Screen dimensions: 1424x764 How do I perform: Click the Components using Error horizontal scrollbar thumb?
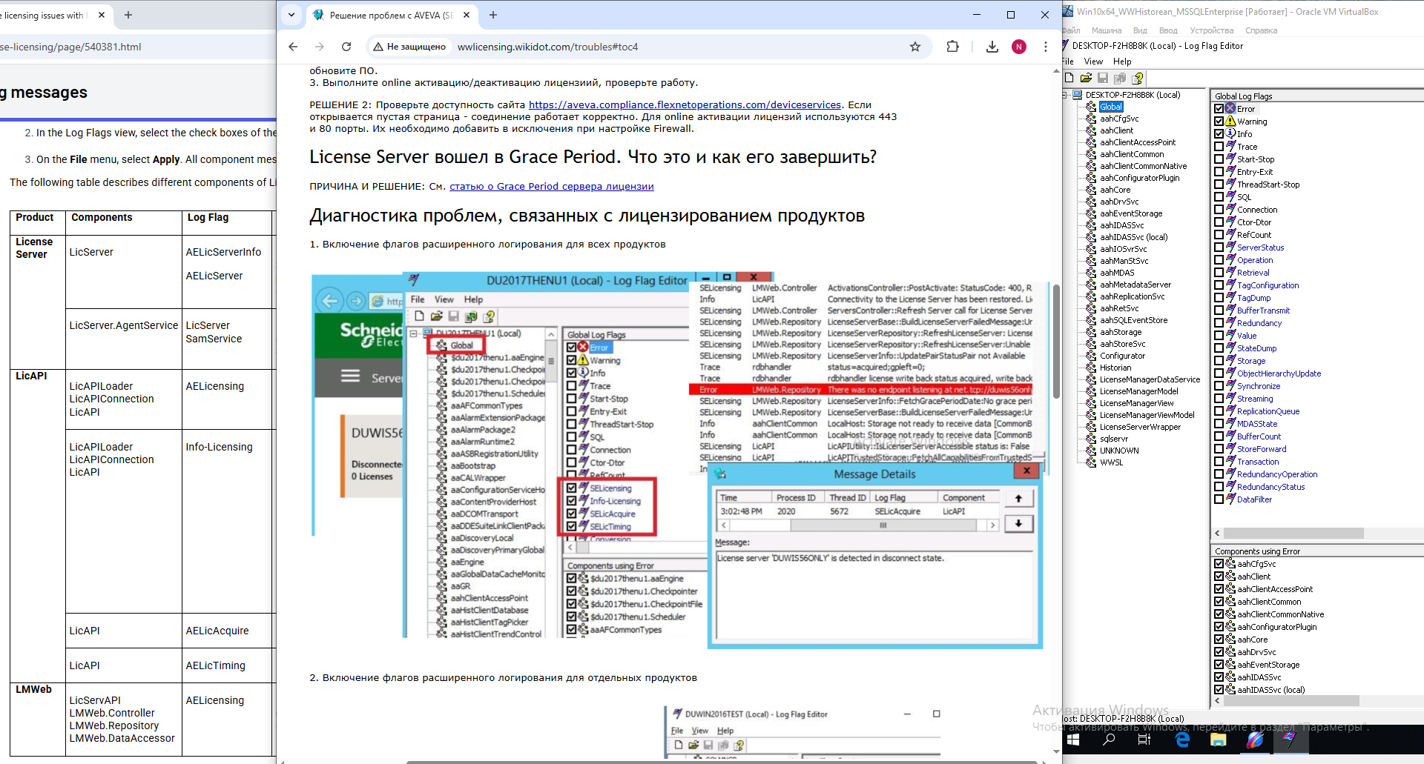(1291, 700)
